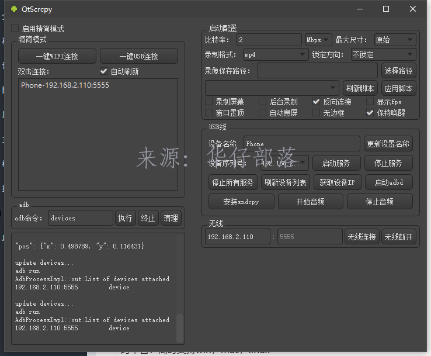
Task: Click the pos x y log line
Action: pos(79,246)
